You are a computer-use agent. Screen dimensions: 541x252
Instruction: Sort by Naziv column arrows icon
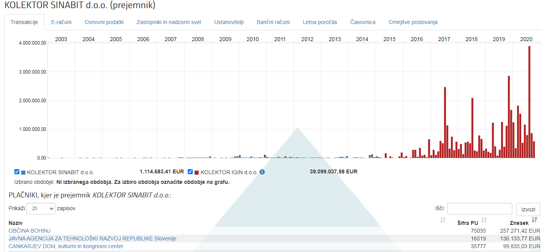click(443, 220)
